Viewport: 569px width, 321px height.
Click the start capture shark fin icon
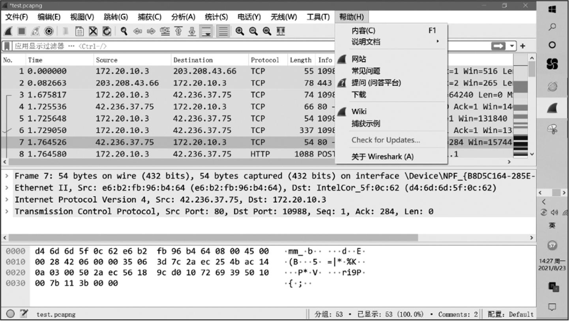[x=8, y=32]
